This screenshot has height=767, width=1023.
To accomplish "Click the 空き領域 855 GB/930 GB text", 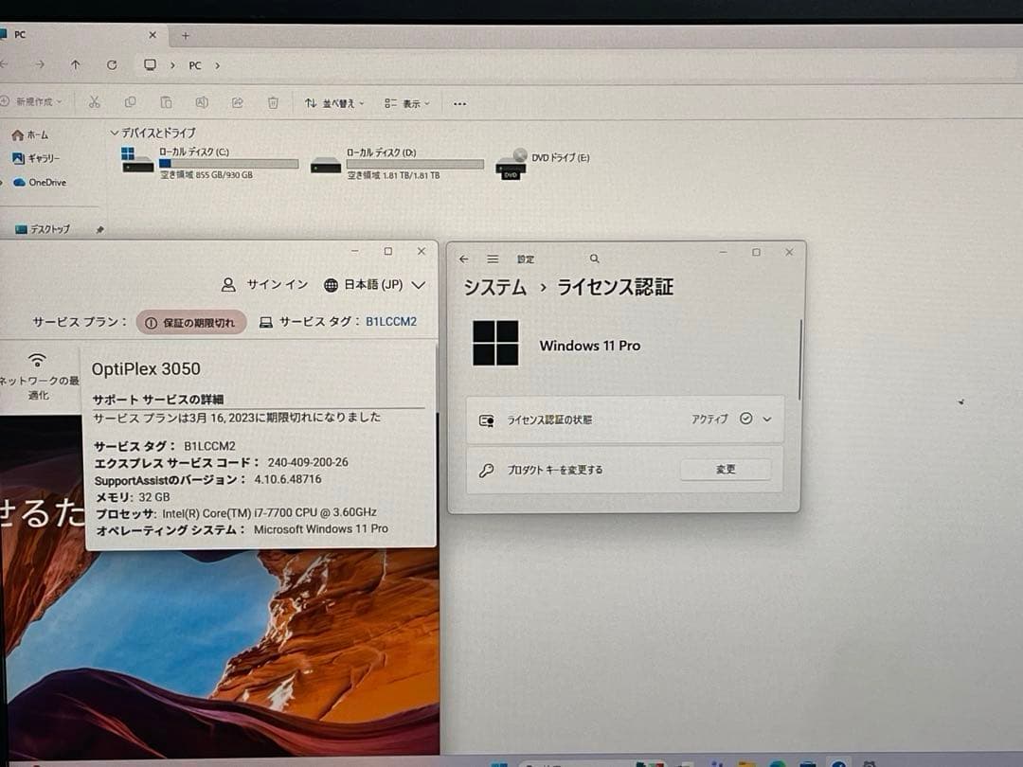I will pos(206,175).
